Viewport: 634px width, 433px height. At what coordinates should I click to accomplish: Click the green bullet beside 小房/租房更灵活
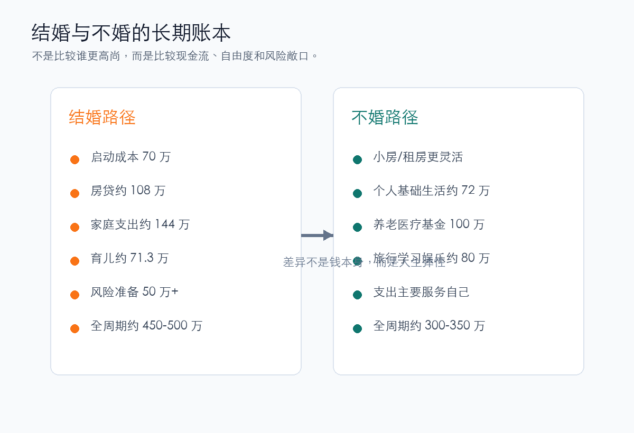click(357, 159)
